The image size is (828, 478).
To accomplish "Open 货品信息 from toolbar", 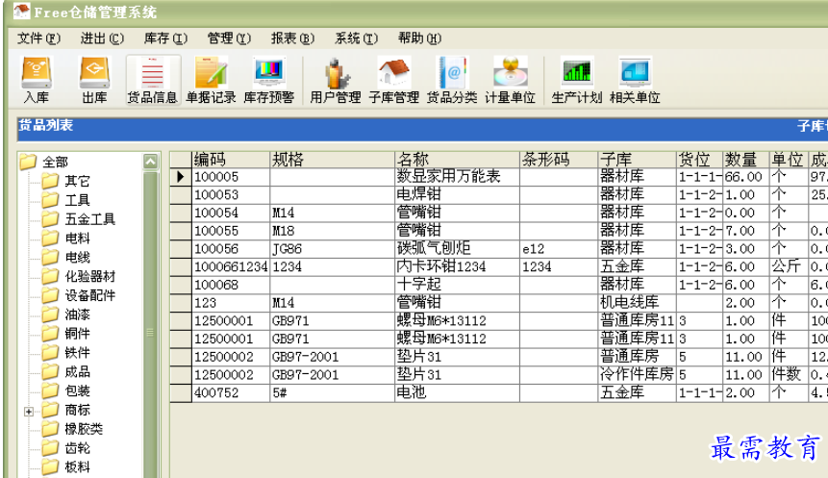I will click(153, 79).
